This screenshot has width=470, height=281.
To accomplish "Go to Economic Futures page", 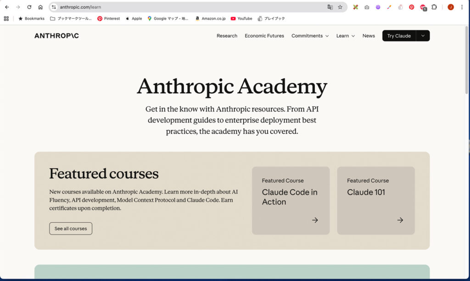I will [264, 36].
